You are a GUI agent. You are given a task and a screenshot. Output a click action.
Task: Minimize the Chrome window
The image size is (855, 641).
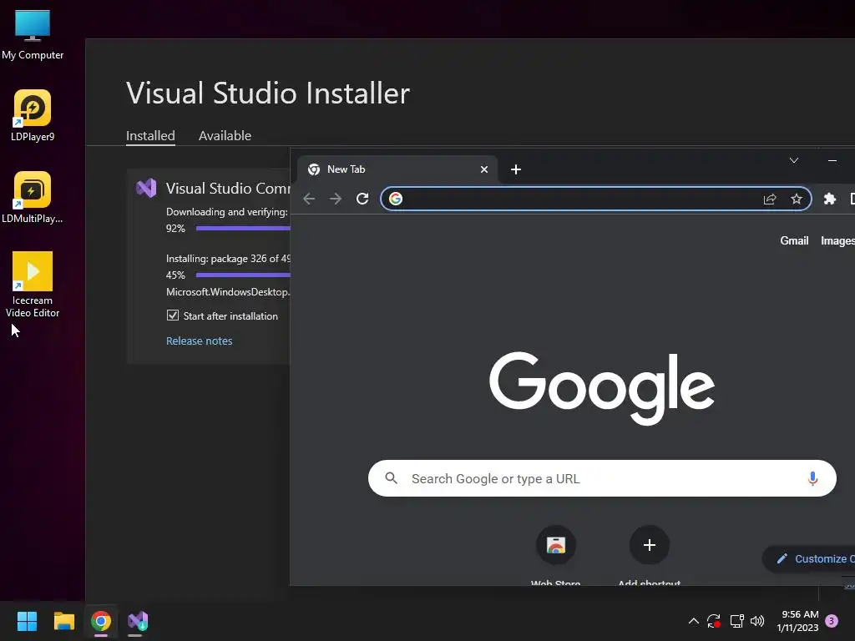(832, 160)
